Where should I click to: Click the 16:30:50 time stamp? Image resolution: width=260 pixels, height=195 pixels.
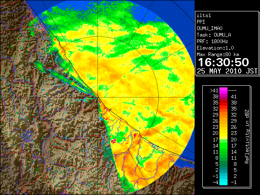[223, 62]
